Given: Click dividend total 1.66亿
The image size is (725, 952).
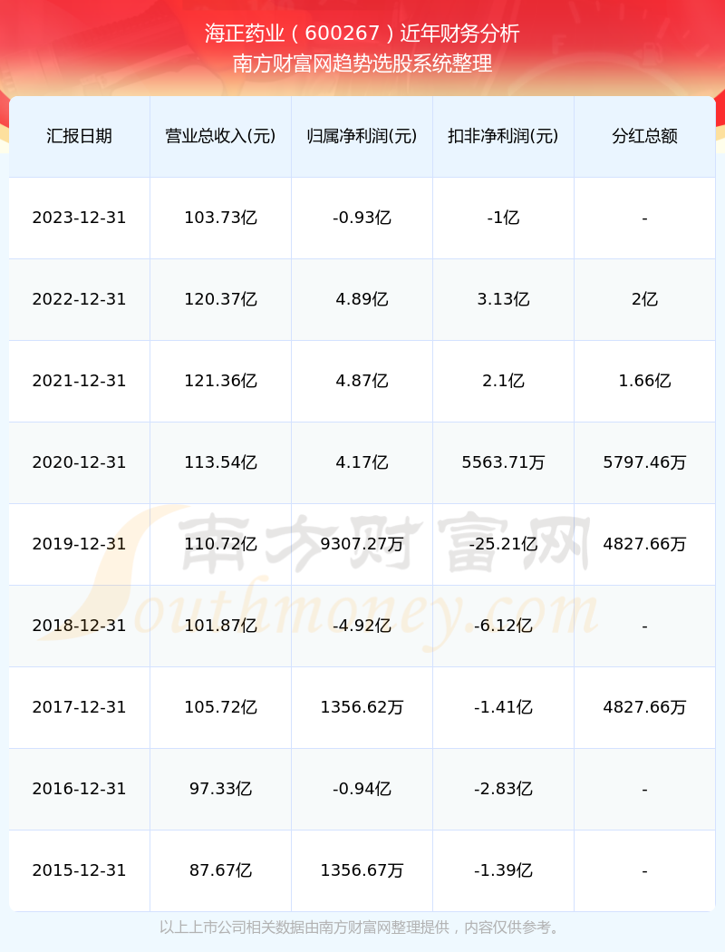Looking at the screenshot, I should click(645, 381).
